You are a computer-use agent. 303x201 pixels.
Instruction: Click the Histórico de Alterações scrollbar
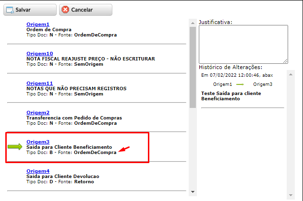[x=291, y=134]
